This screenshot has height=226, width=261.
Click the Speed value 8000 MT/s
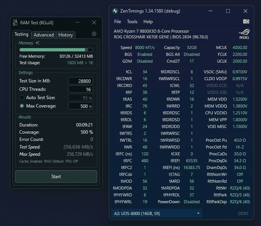click(x=145, y=47)
